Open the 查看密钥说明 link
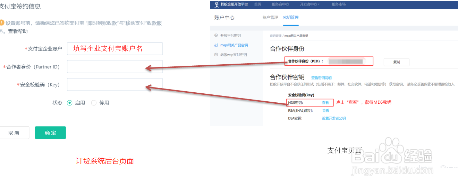The width and height of the screenshot is (458, 186). (x=321, y=78)
